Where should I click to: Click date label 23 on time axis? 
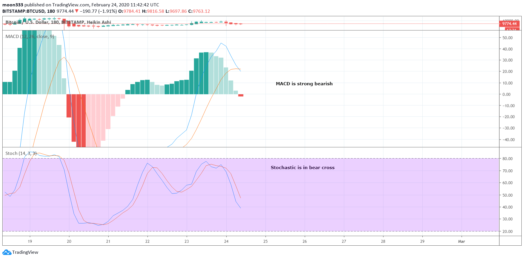point(187,241)
